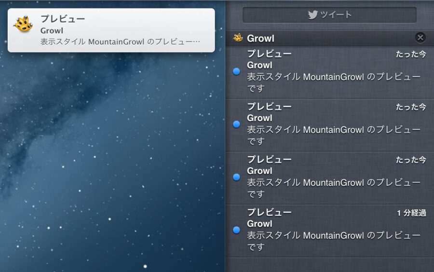The image size is (434, 272).
Task: Click the プレビュー title in the banner
Action: 63,19
